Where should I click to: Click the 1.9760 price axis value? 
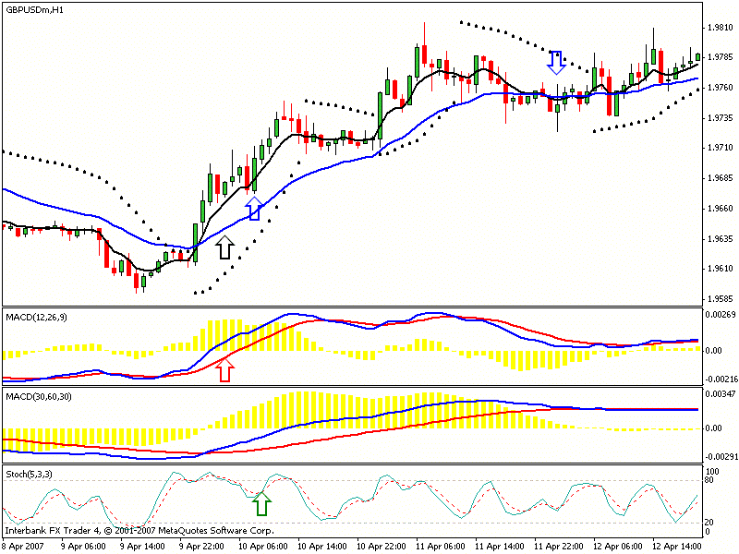click(721, 88)
